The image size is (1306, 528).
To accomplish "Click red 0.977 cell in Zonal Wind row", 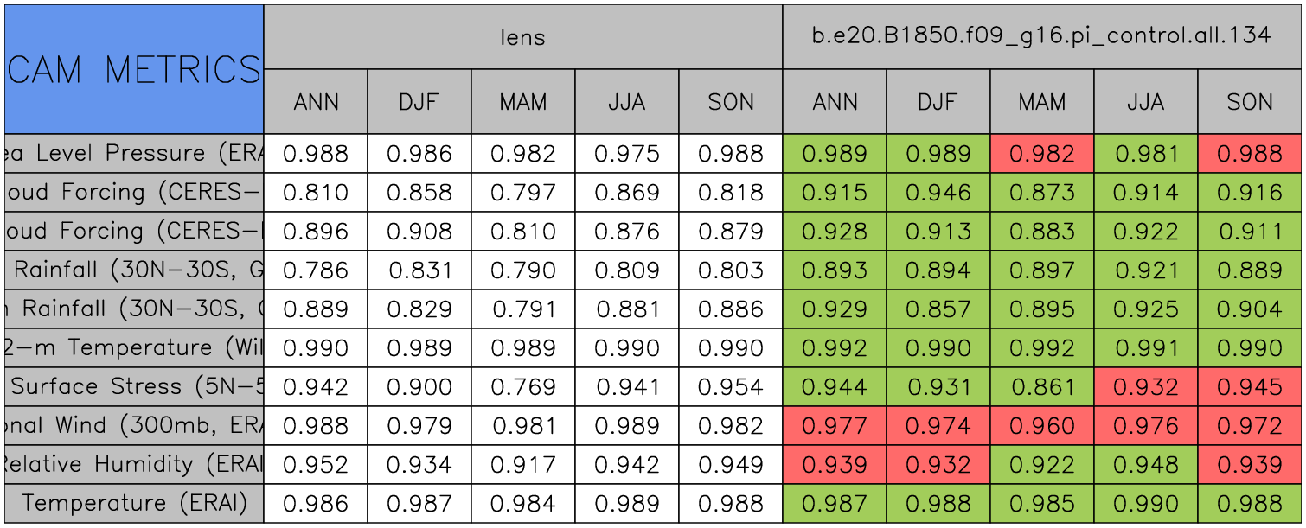I will pos(835,426).
